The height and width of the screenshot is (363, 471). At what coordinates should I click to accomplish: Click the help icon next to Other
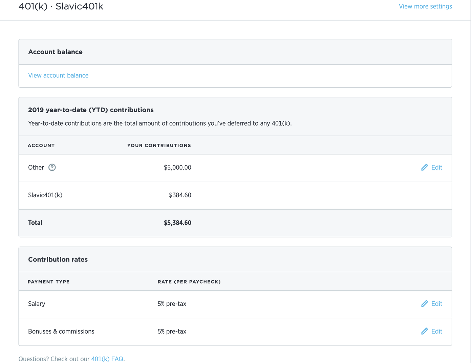coord(52,167)
